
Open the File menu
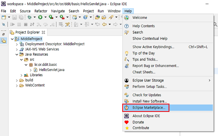pyautogui.click(x=3, y=11)
